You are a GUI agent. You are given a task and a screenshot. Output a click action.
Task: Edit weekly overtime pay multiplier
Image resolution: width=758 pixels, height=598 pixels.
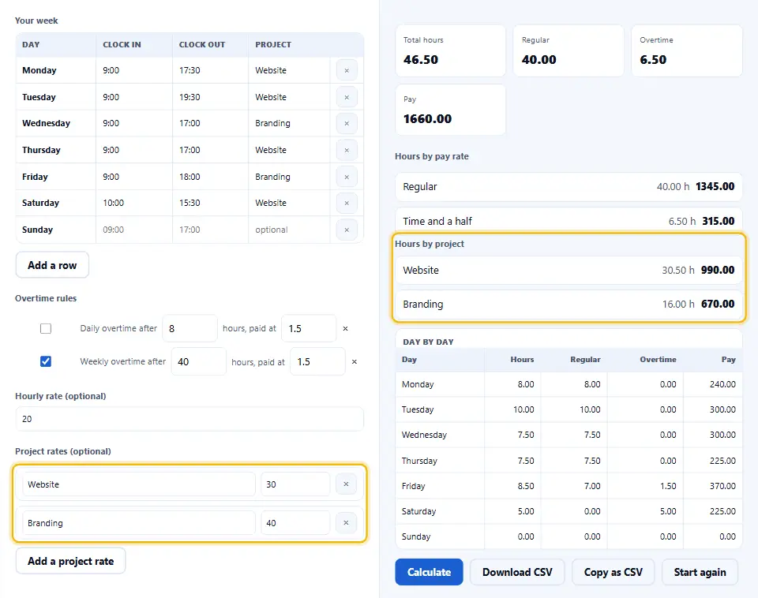[x=317, y=362]
